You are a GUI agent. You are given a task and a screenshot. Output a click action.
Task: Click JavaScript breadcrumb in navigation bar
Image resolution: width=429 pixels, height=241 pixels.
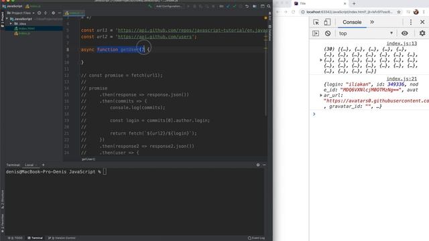pos(12,6)
